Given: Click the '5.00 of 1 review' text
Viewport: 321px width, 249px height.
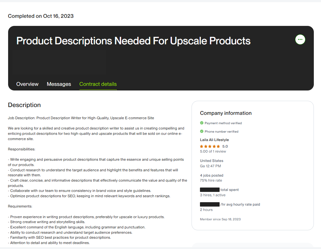Looking at the screenshot, I should [x=213, y=151].
